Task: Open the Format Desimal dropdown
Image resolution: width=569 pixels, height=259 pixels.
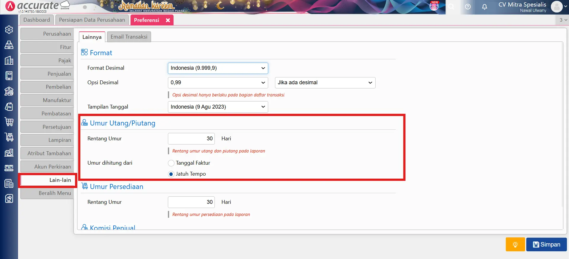Action: tap(218, 68)
